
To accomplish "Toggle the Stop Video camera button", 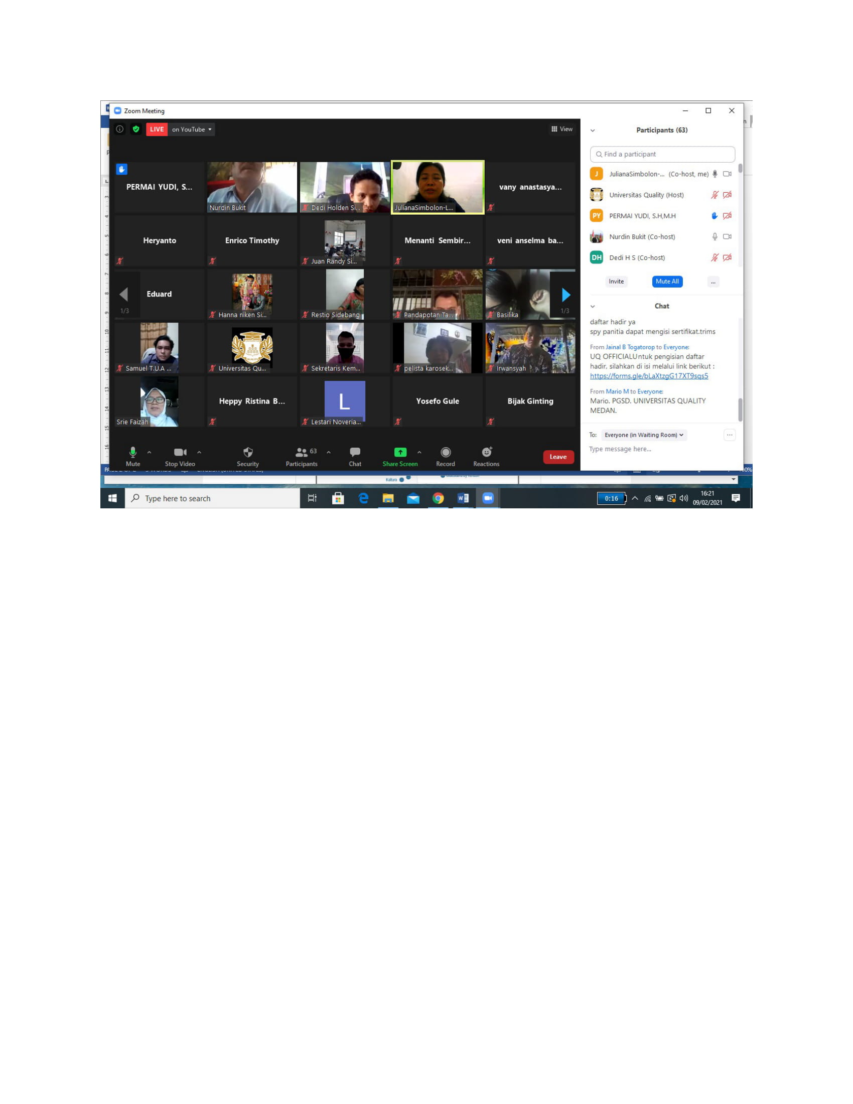I will (180, 457).
